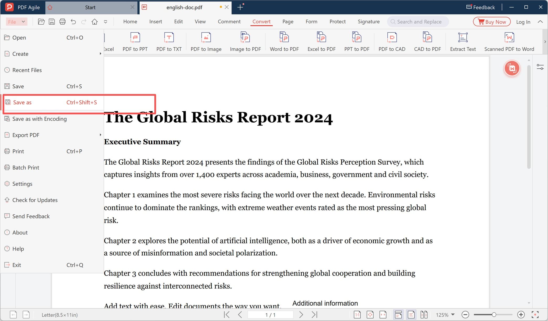Viewport: 548px width, 321px height.
Task: Open the properties panel sliders icon
Action: [540, 67]
